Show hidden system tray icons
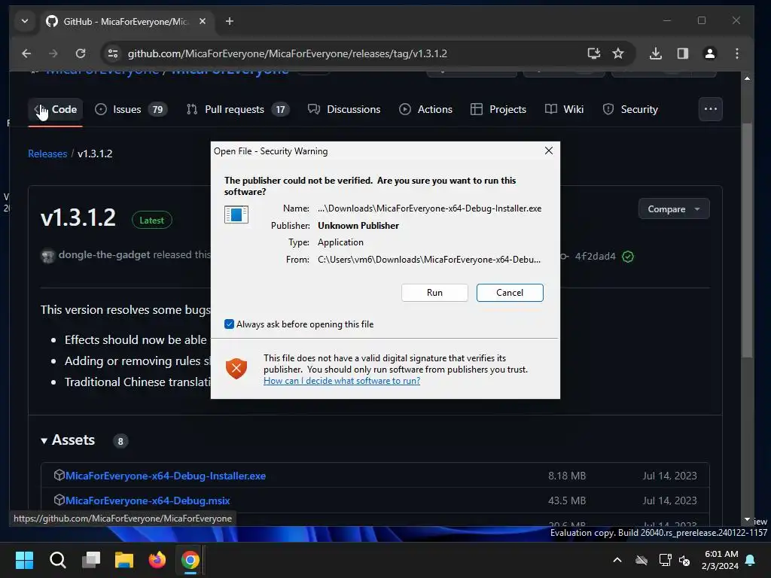This screenshot has height=578, width=771. click(x=617, y=560)
